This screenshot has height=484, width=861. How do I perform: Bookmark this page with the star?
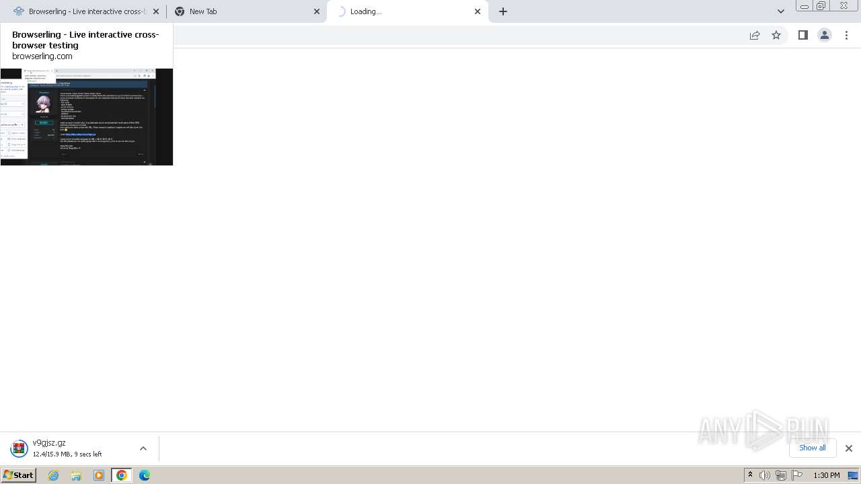click(x=776, y=35)
